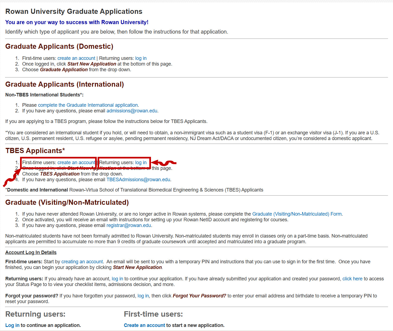Click 'log in' link under Graduate Applicants (Domestic)

click(141, 58)
